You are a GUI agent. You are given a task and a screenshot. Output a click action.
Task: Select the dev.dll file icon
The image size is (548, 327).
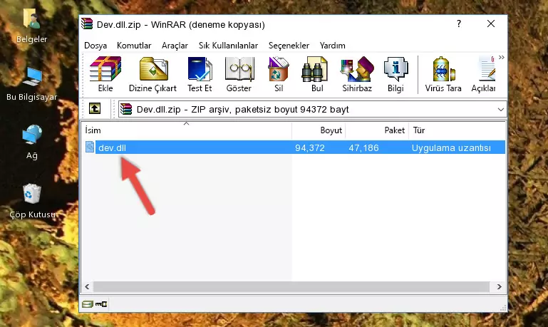(x=90, y=147)
